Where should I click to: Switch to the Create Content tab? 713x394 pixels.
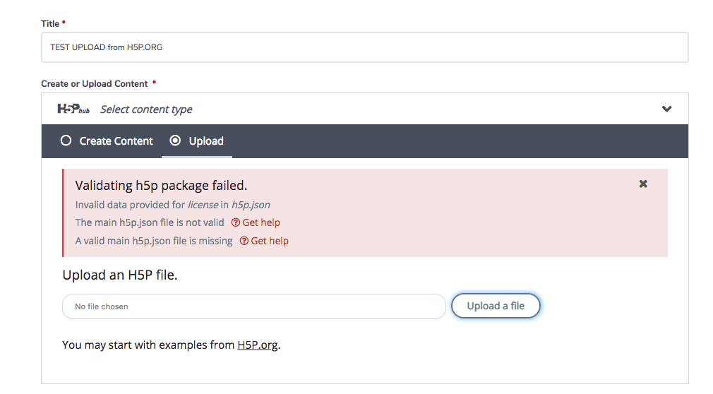[x=107, y=141]
